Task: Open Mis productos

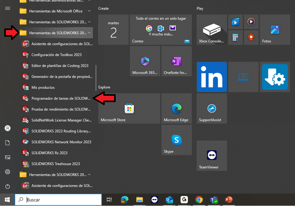Action: pos(56,87)
